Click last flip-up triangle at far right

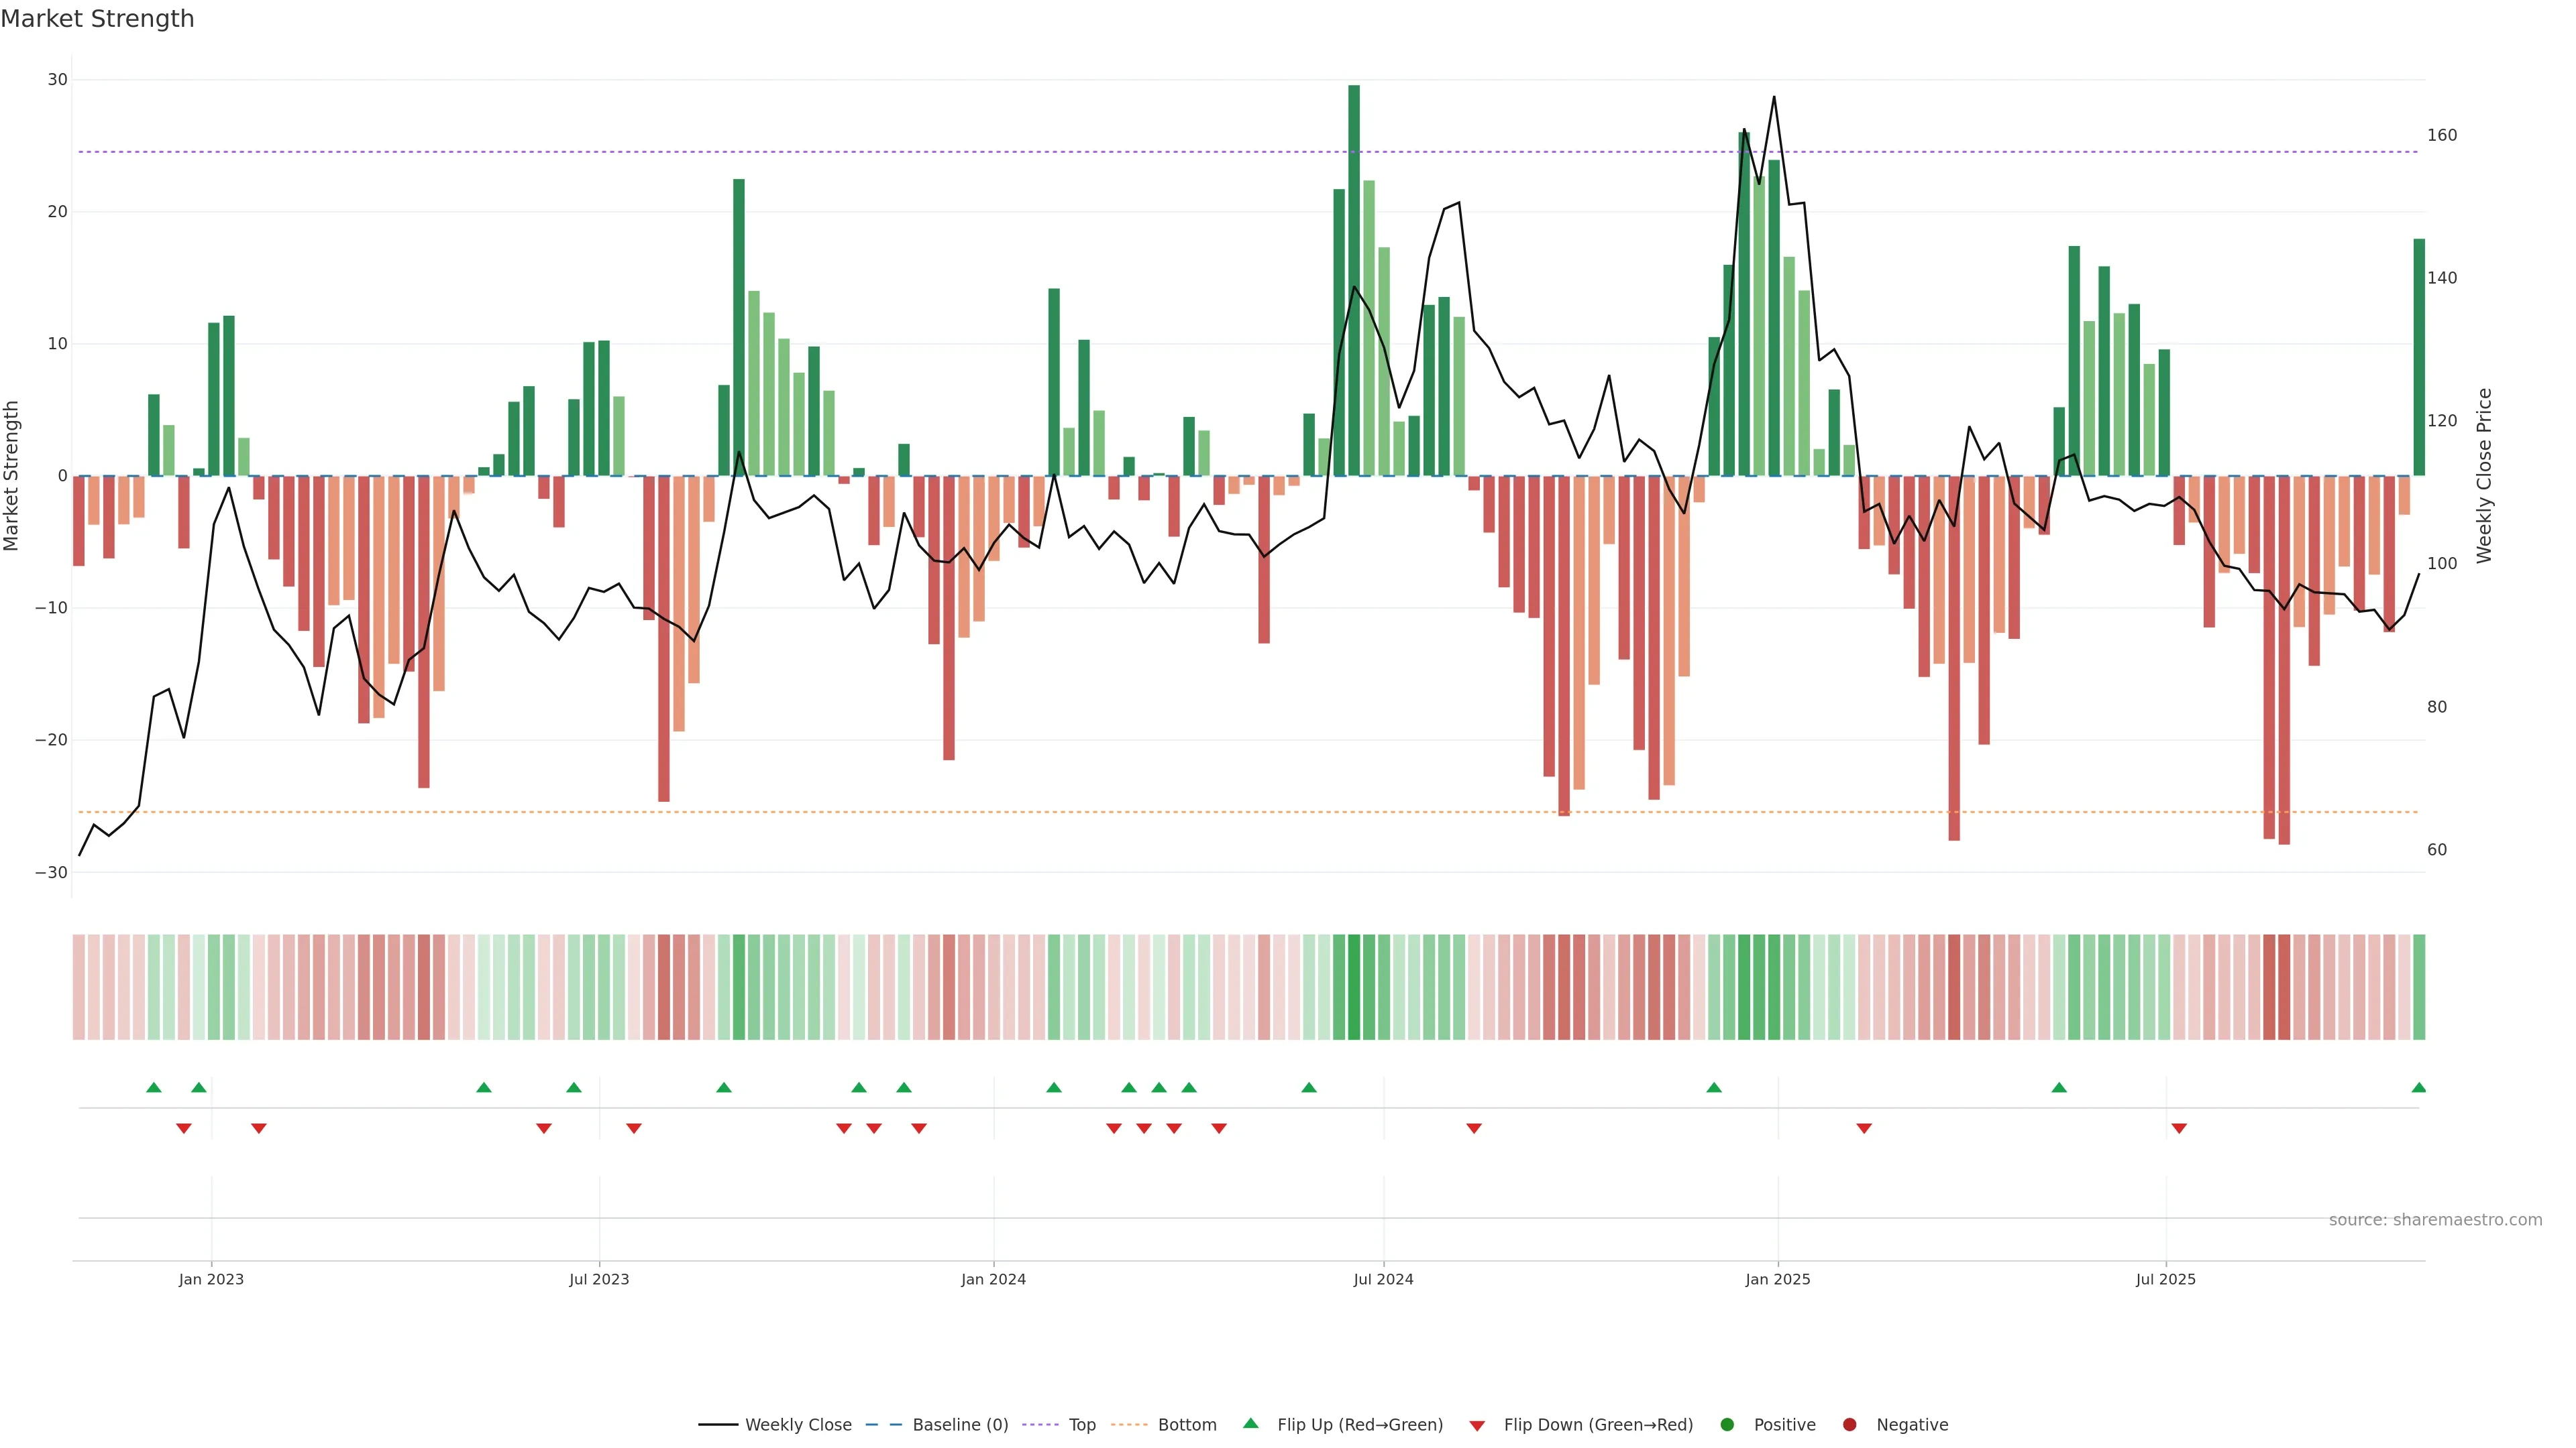point(2419,1087)
